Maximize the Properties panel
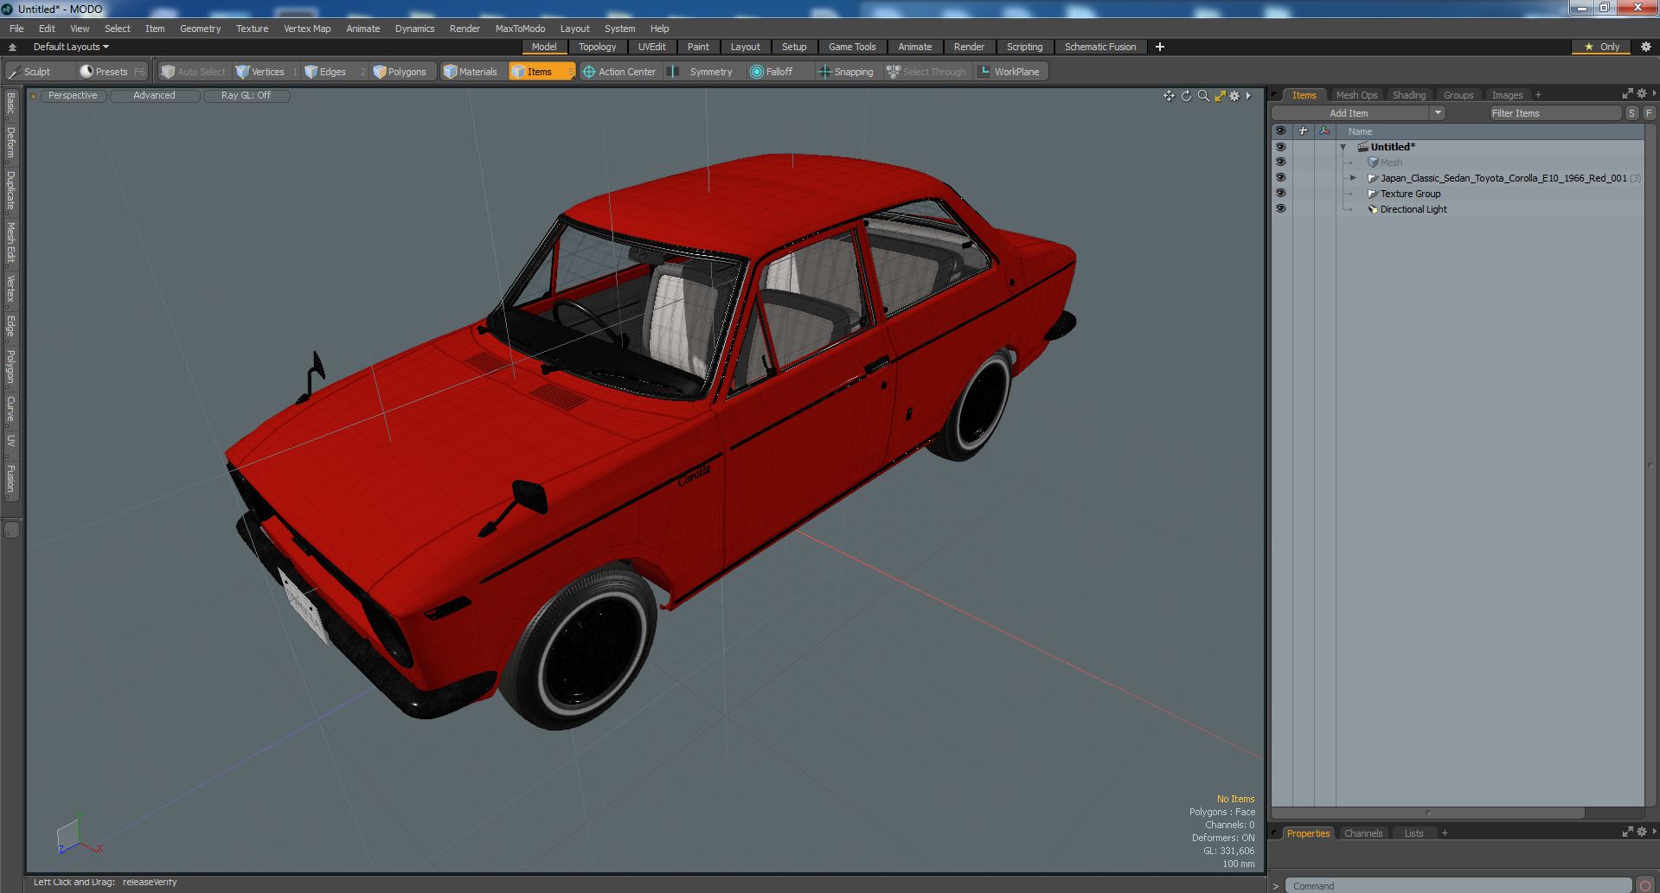The height and width of the screenshot is (893, 1660). tap(1627, 832)
